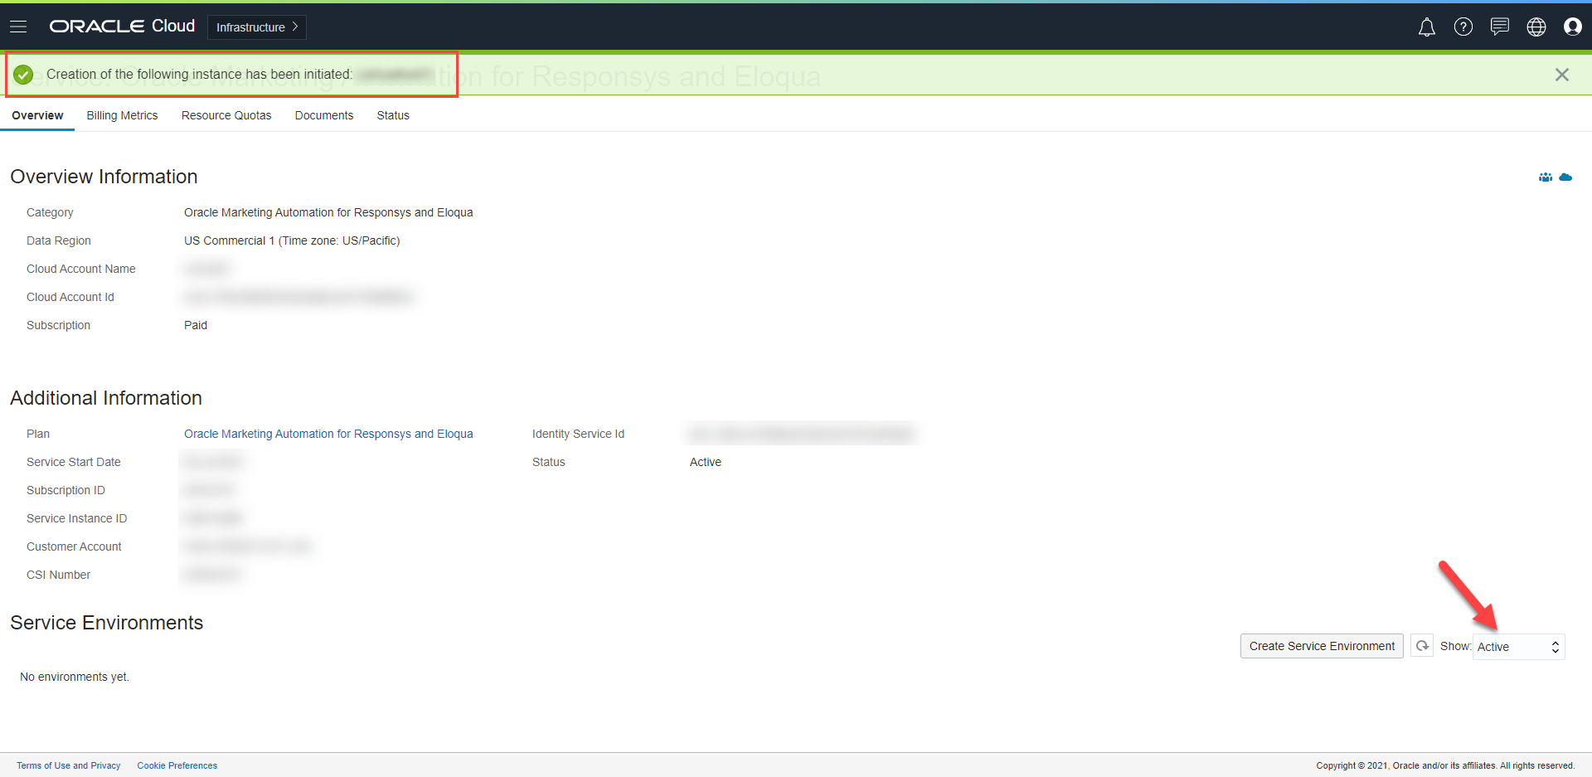
Task: Click the 'Paid' subscription value
Action: tap(196, 325)
